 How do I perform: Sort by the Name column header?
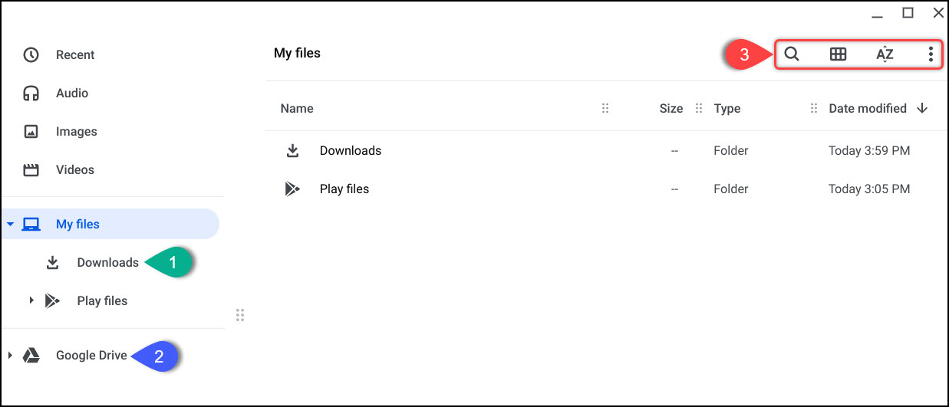click(x=297, y=109)
